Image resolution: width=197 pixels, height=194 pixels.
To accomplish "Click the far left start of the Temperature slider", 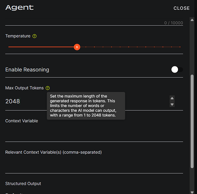I will tap(9, 47).
